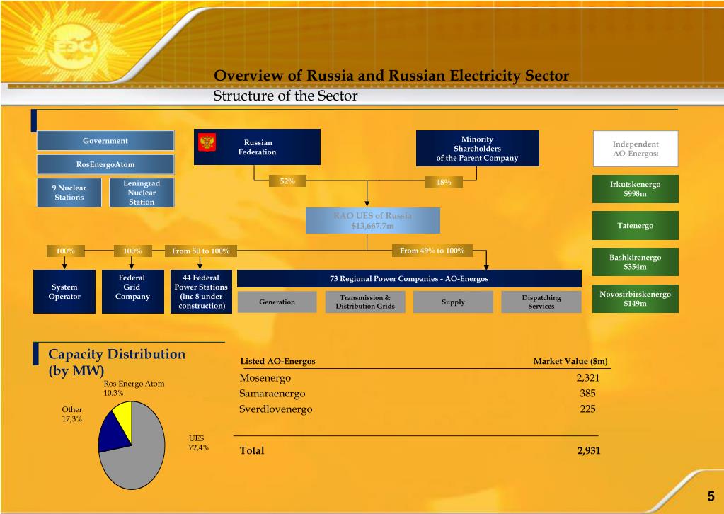This screenshot has height=514, width=724.
Task: Click the Market Value ($m) column header
Action: coord(570,361)
